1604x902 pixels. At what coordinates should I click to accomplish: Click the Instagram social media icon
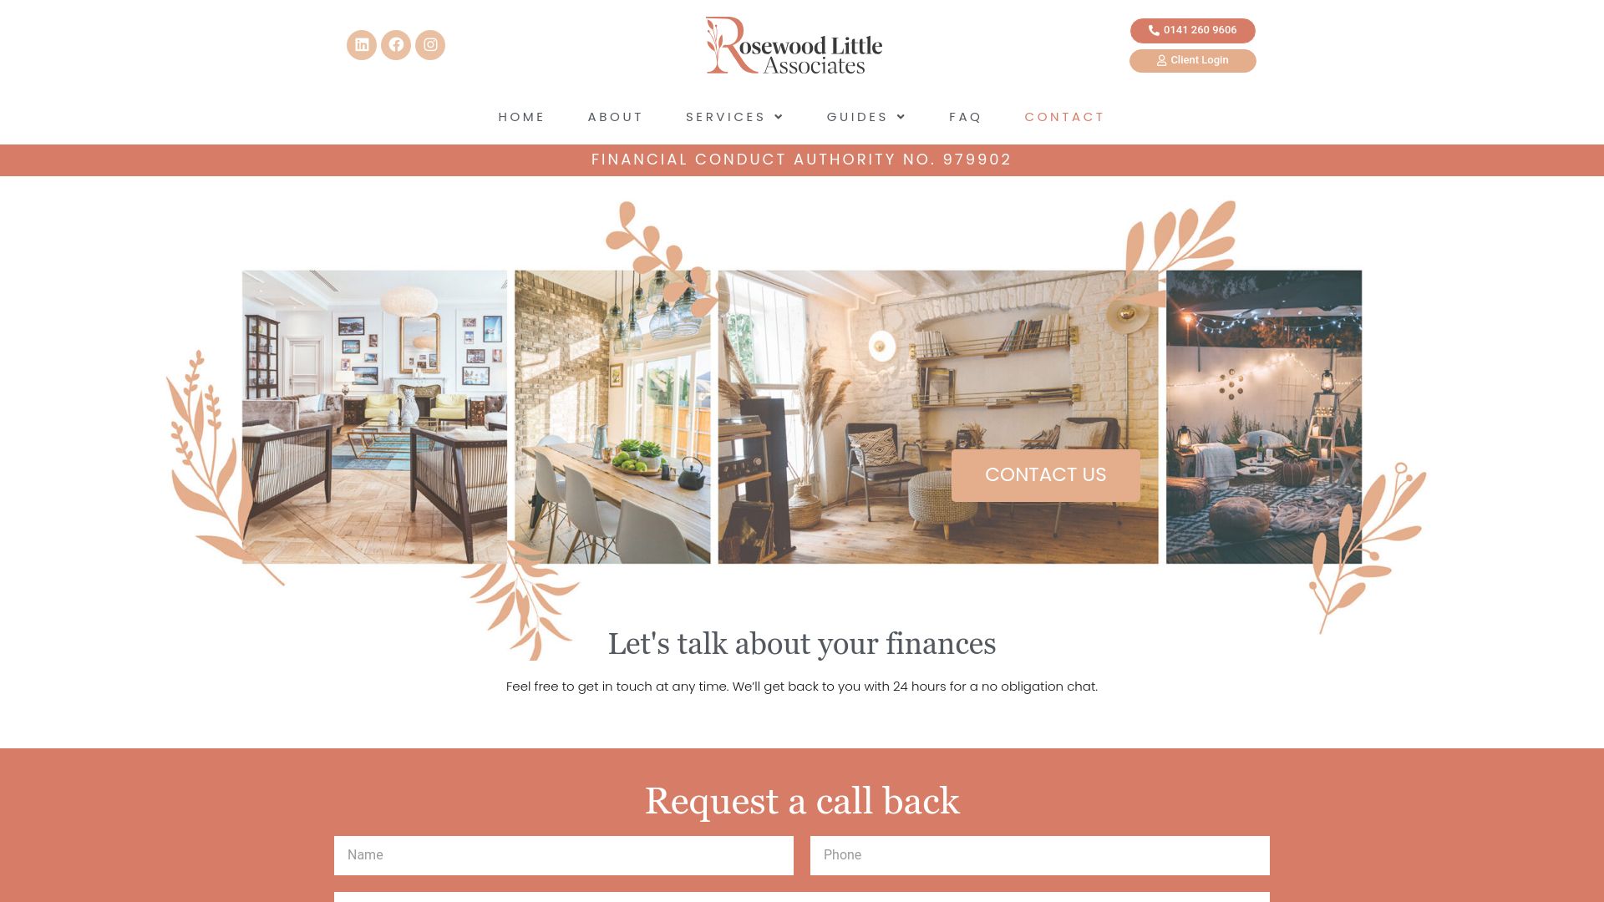[x=429, y=44]
